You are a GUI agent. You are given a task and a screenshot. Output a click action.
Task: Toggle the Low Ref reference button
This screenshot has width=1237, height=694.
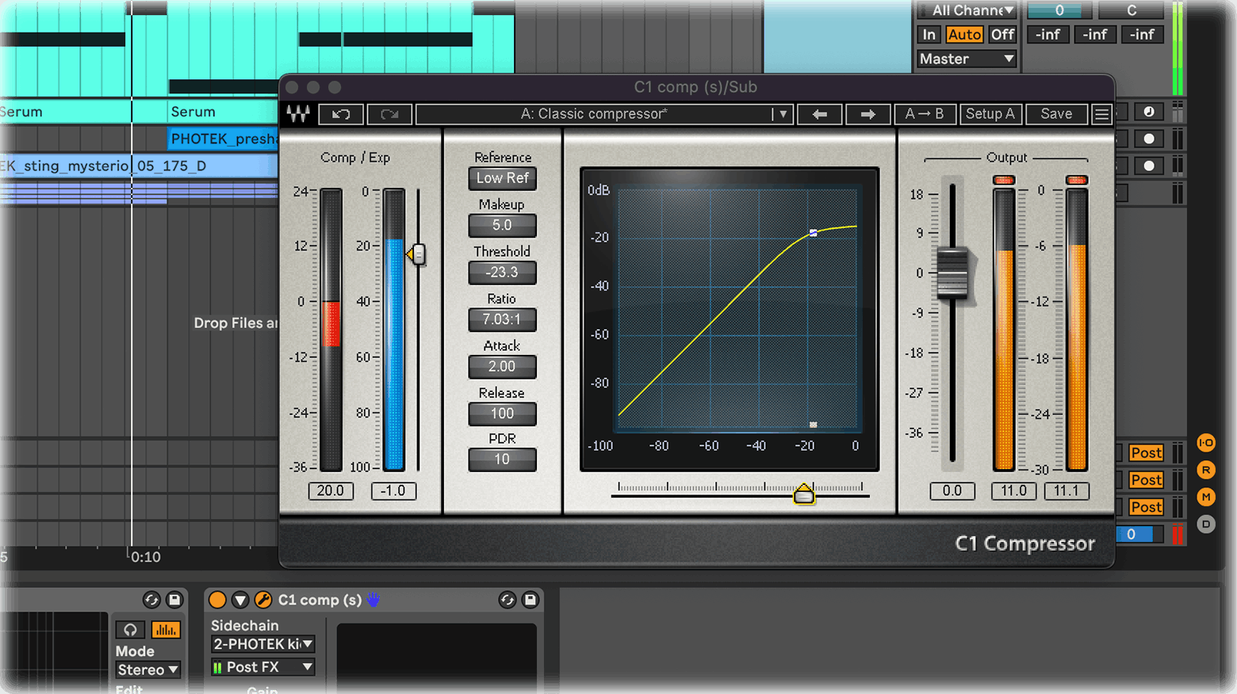coord(503,178)
